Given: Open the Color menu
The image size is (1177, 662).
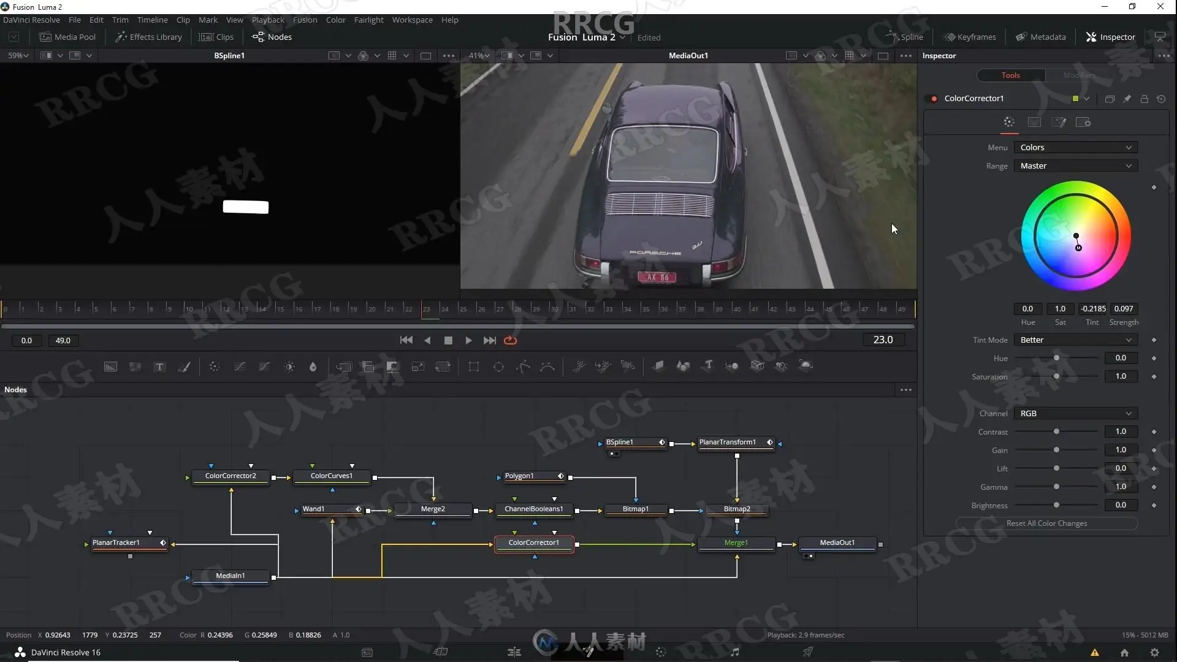Looking at the screenshot, I should [x=335, y=20].
